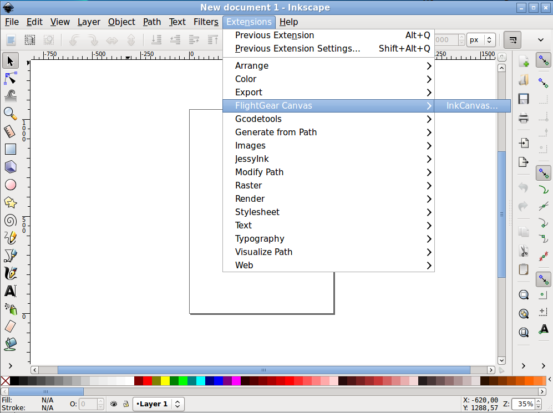Toggle snap to smooth nodes button
The image size is (553, 413).
tap(544, 239)
